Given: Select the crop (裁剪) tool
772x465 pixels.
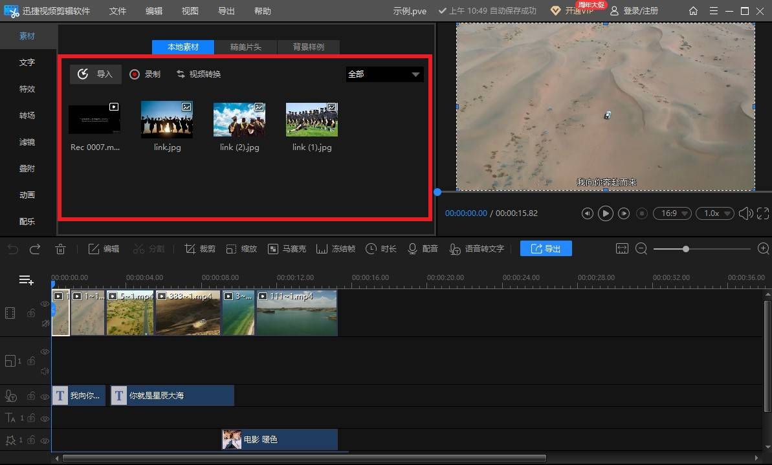Looking at the screenshot, I should pos(200,249).
